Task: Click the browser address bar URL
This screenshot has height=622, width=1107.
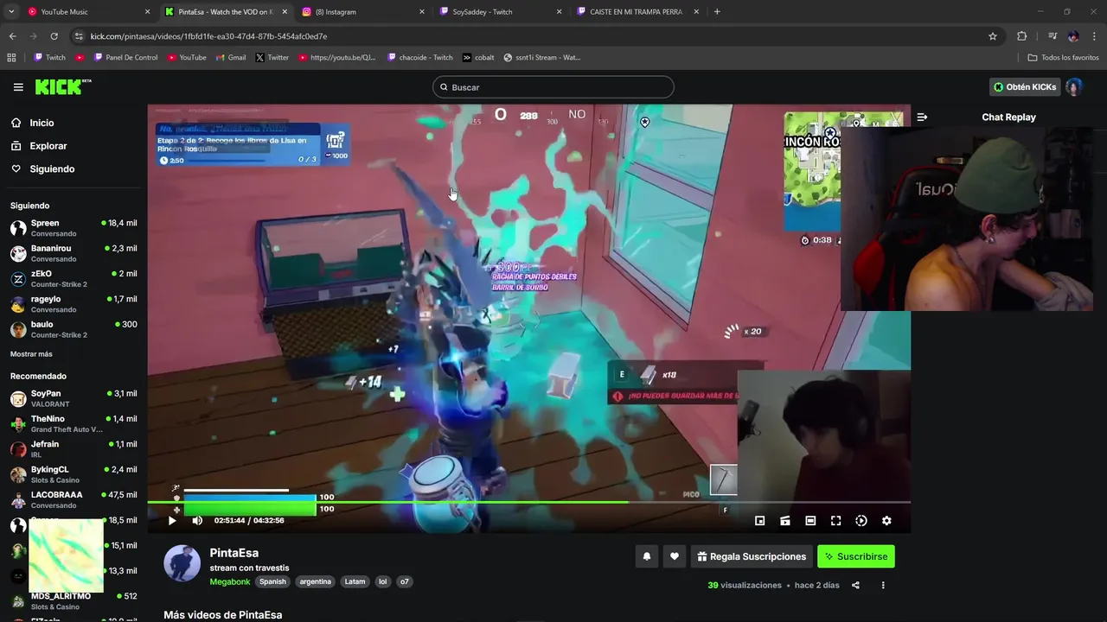Action: point(208,36)
